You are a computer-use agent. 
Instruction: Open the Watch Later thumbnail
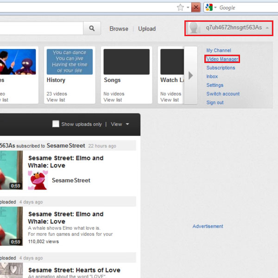pos(172,62)
